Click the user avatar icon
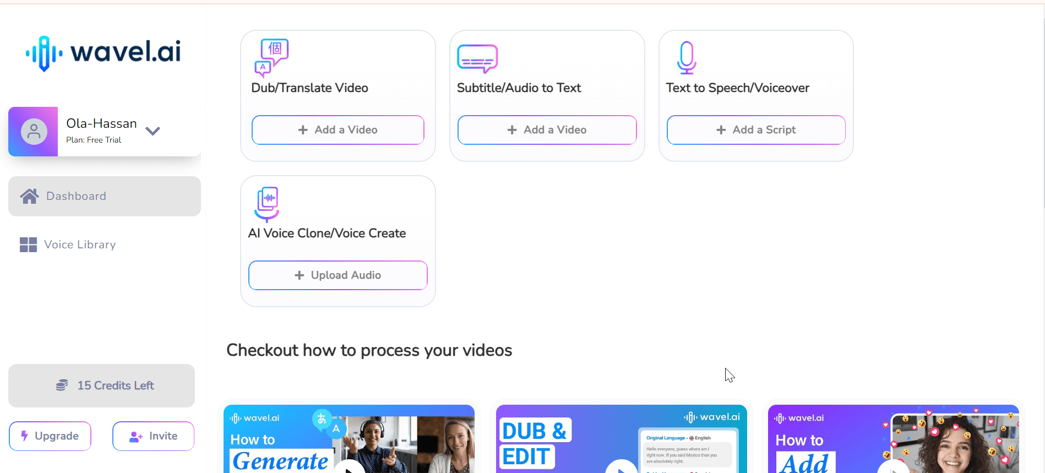Viewport: 1045px width, 473px height. 34,132
